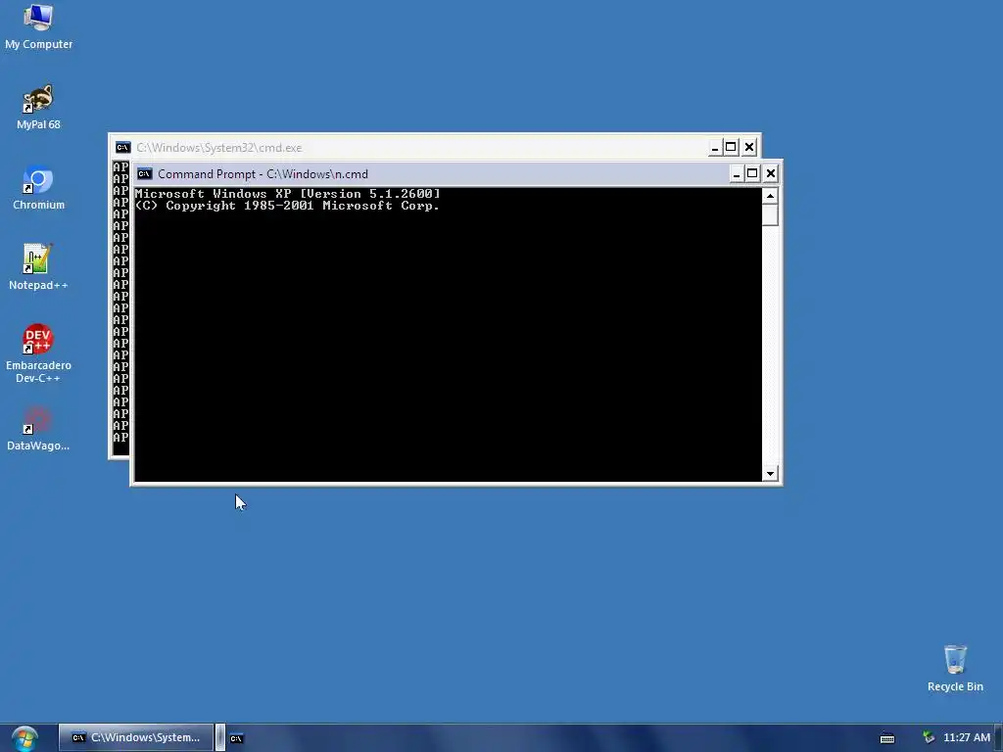Click the scroll up arrow in n.cmd
This screenshot has height=752, width=1003.
(x=770, y=196)
